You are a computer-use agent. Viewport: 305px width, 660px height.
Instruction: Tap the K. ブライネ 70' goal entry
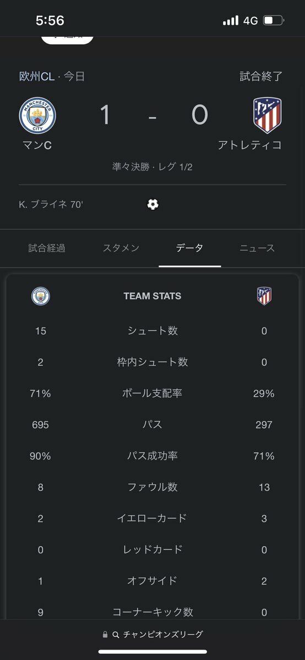pyautogui.click(x=51, y=205)
